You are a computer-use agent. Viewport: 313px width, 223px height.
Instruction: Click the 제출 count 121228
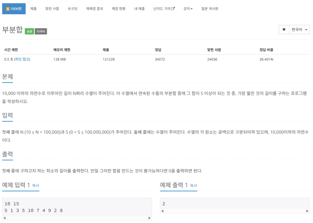click(109, 59)
